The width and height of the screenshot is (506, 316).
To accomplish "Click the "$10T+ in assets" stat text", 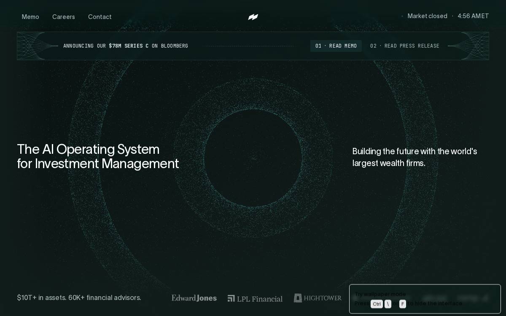I will 79,297.
